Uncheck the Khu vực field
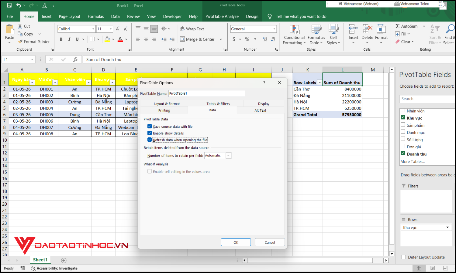Image resolution: width=456 pixels, height=273 pixels. [x=403, y=118]
